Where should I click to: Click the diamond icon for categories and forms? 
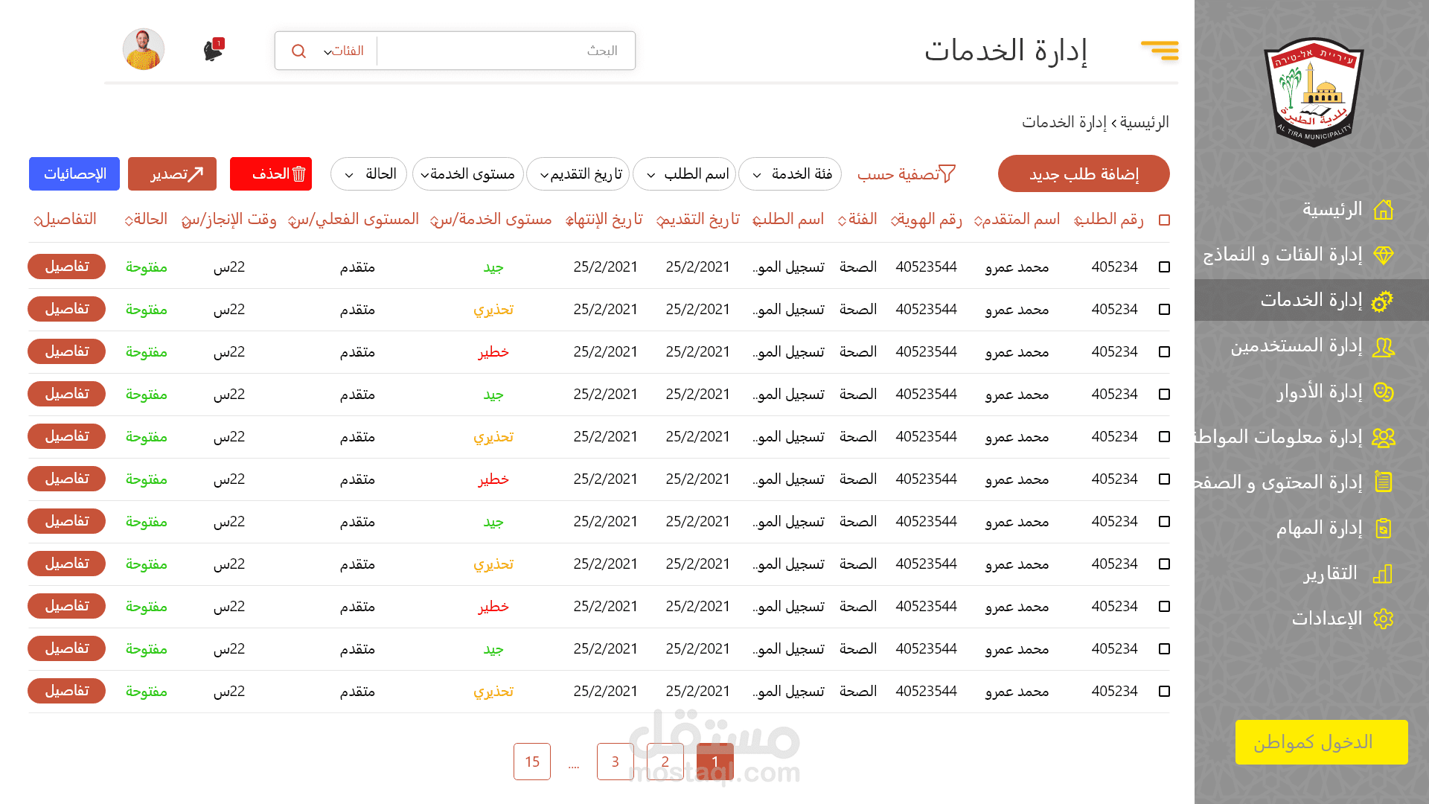[1383, 255]
